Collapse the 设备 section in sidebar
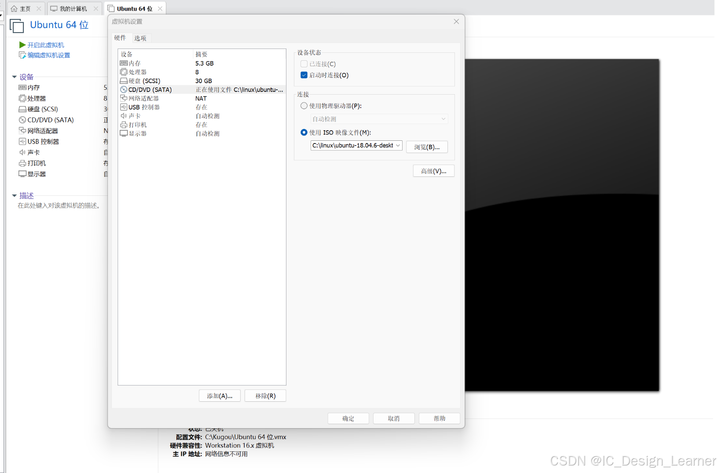The image size is (718, 473). coord(14,76)
